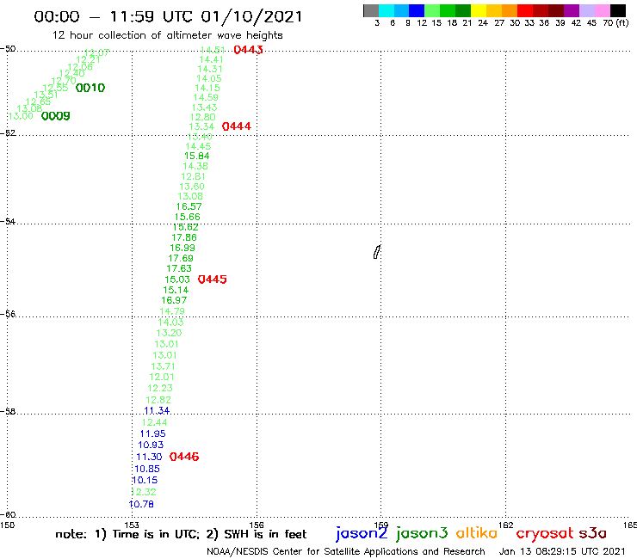Click the blue wave height value 11.30
Screen dimensions: 637x559
(149, 458)
